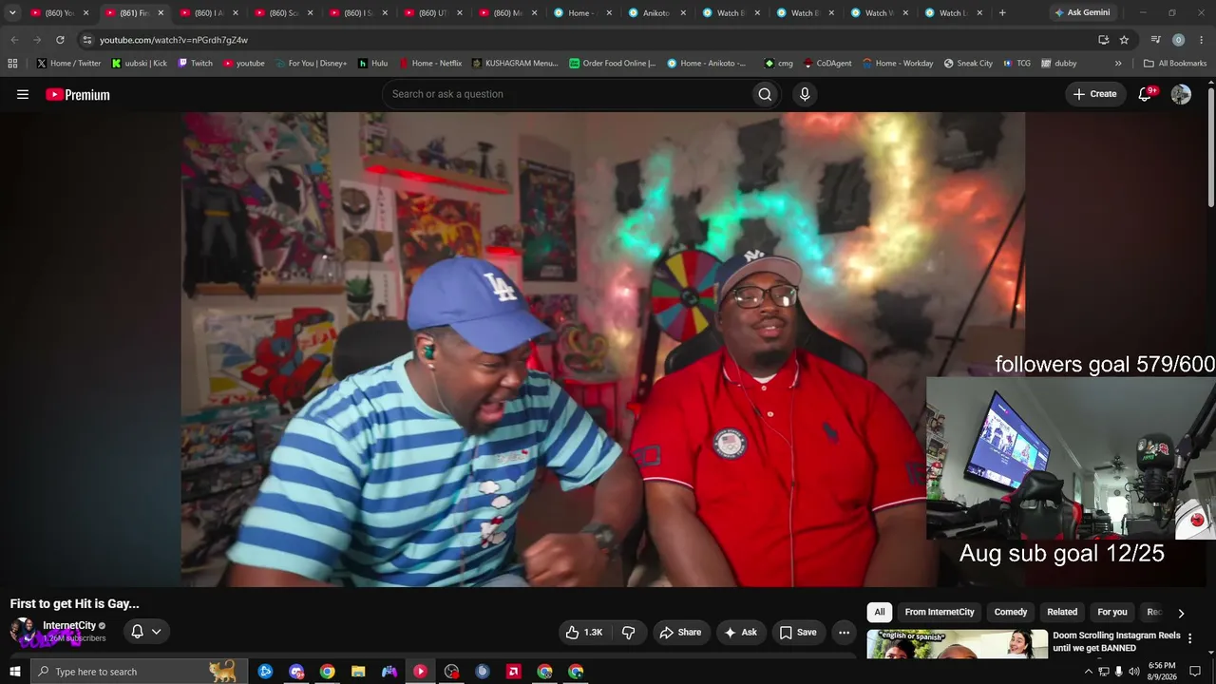Open Doom Scrolling Instagram Reels video thumbnail
The width and height of the screenshot is (1216, 684).
pos(958,643)
